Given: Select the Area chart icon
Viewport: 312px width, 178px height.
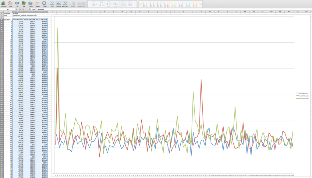Looking at the screenshot, I should (30, 3).
